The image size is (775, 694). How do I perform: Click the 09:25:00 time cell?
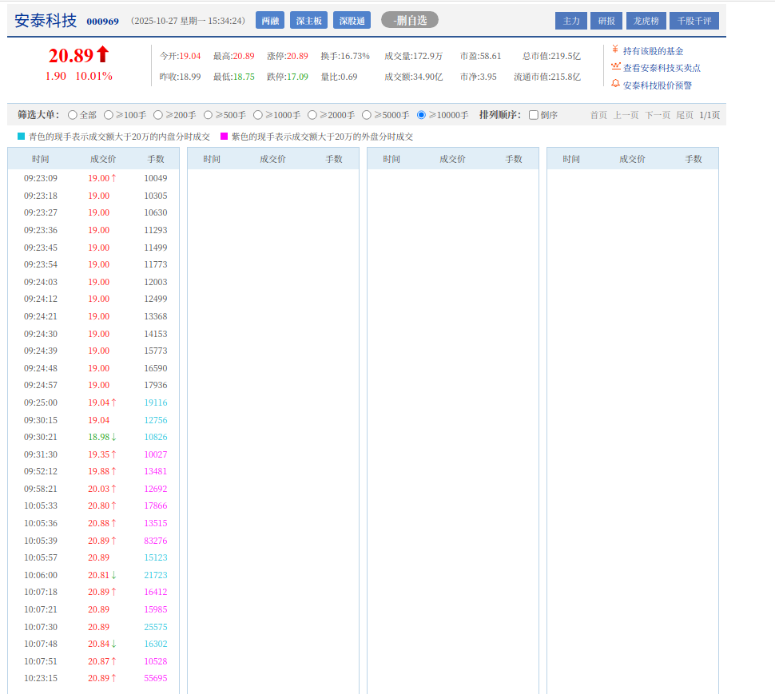pos(41,403)
